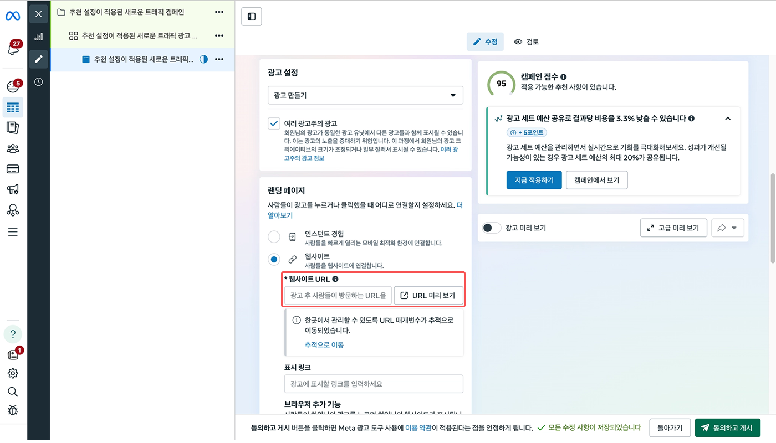Open the share arrow dropdown button
The width and height of the screenshot is (776, 443).
[x=727, y=228]
